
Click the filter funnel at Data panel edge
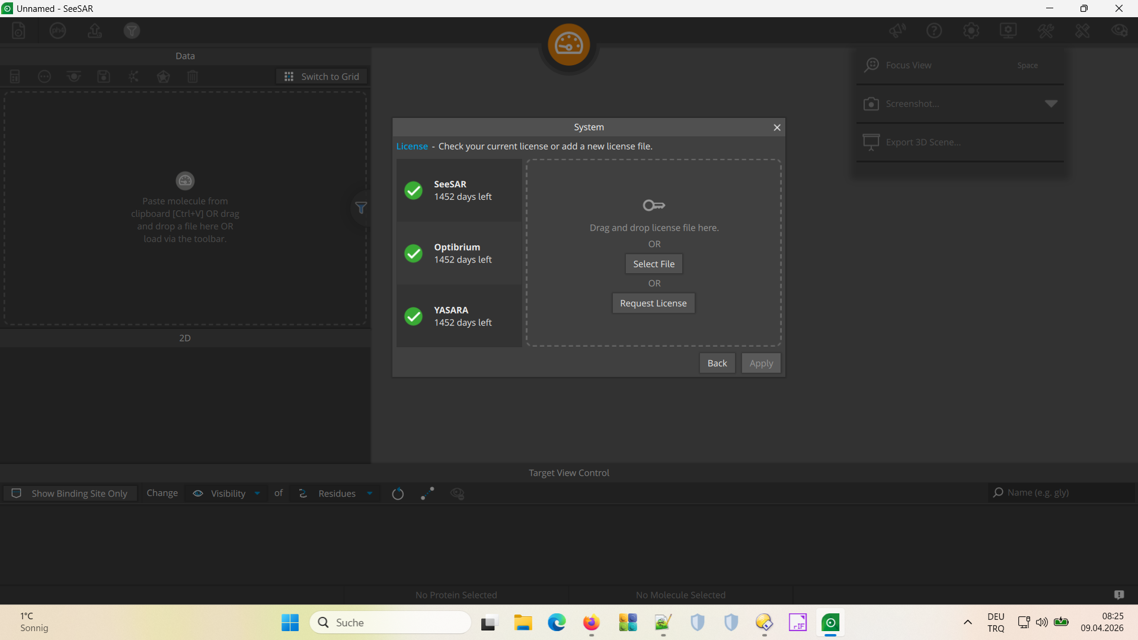(361, 208)
